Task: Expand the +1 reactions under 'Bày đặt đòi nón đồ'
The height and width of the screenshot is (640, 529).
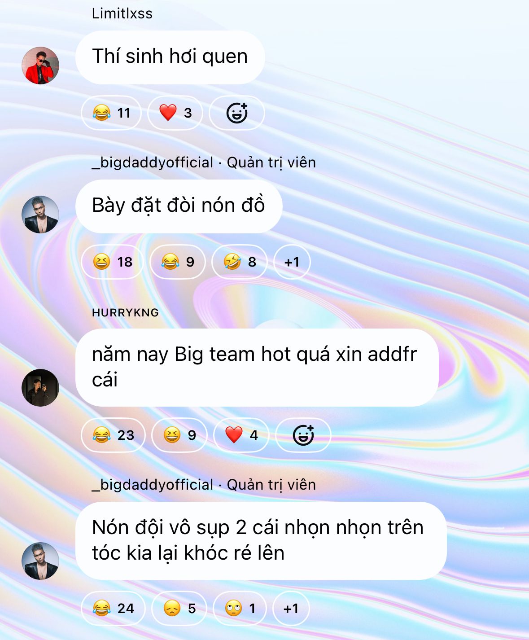Action: 292,262
